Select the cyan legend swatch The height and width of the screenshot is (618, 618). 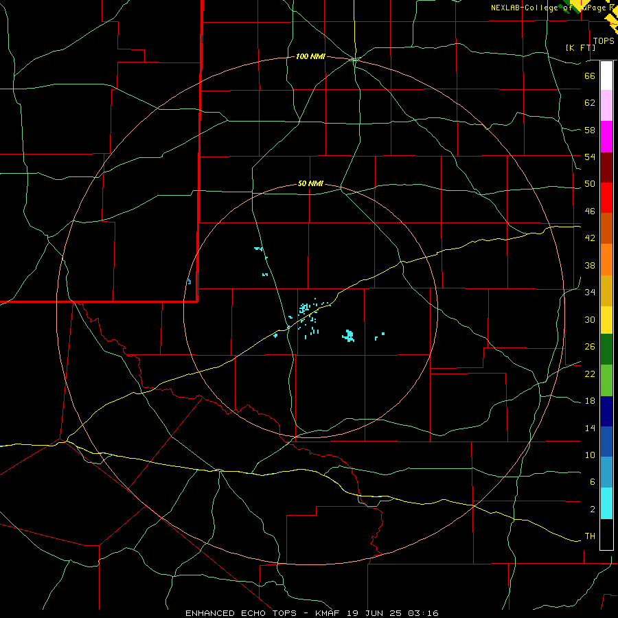tap(606, 503)
